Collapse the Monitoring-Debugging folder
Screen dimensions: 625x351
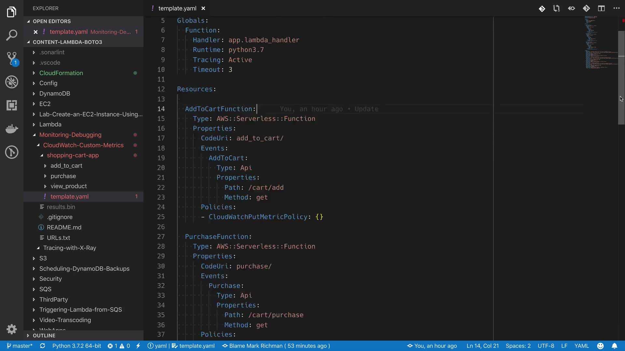click(70, 135)
